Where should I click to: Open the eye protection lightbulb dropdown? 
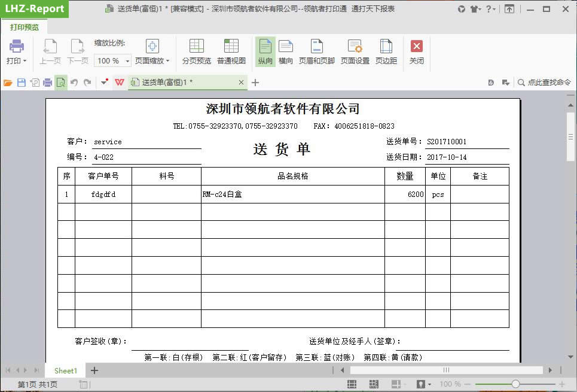pyautogui.click(x=423, y=384)
